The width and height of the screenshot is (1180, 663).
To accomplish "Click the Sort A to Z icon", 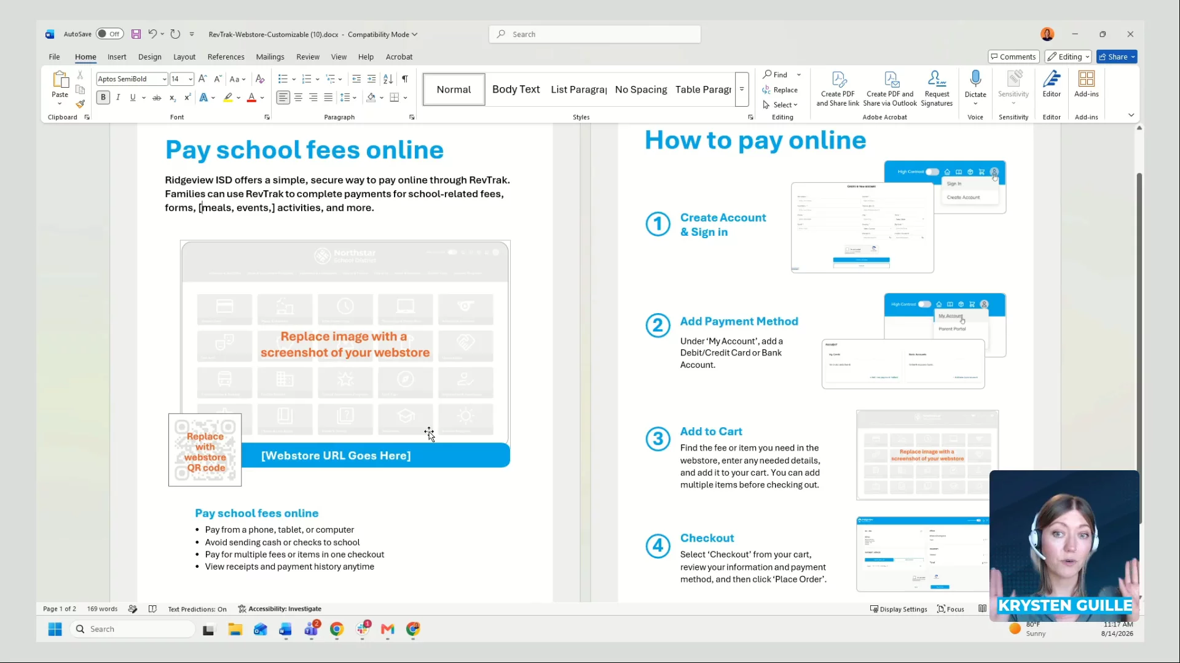I will coord(388,79).
